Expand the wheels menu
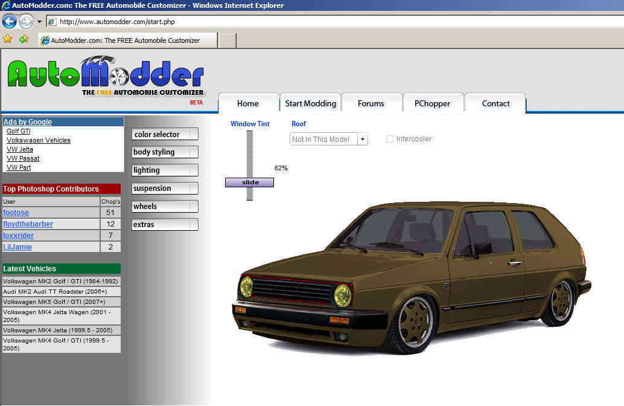This screenshot has width=624, height=406. [x=165, y=207]
